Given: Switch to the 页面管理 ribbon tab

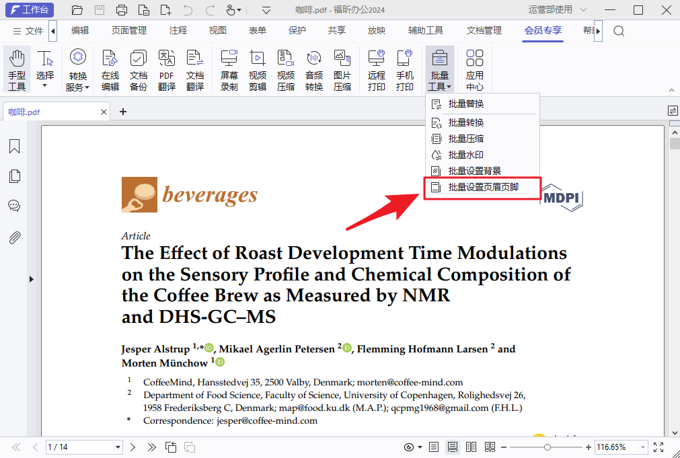Looking at the screenshot, I should (128, 30).
